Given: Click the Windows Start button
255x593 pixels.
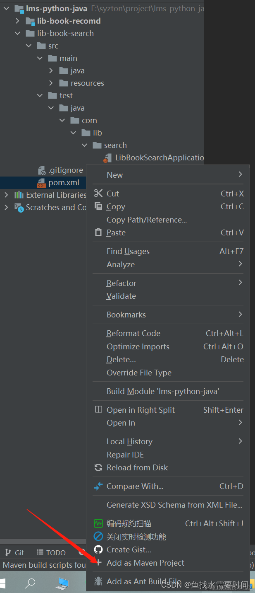Looking at the screenshot, I should coord(2,583).
